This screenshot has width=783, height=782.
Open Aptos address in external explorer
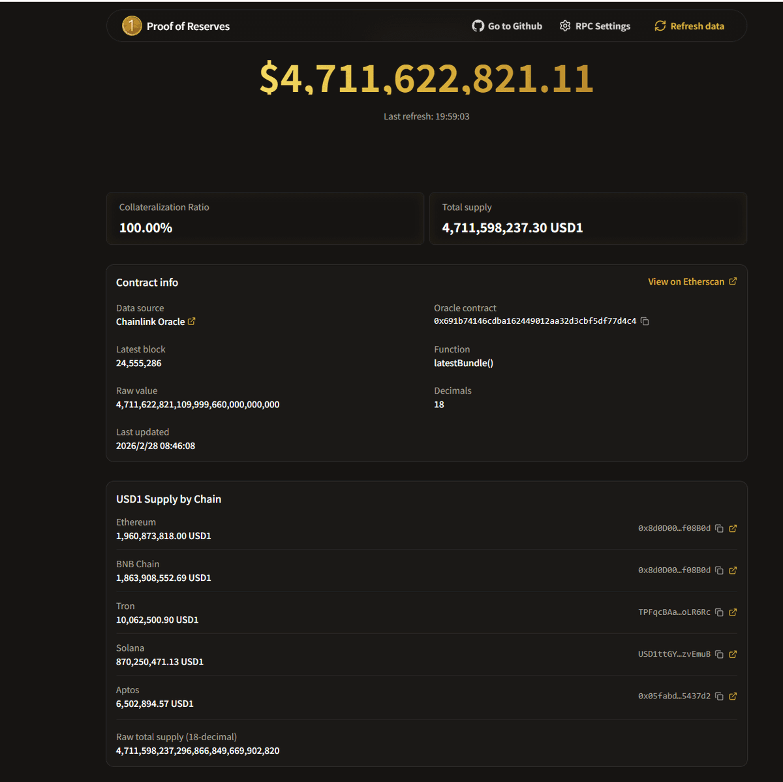733,696
